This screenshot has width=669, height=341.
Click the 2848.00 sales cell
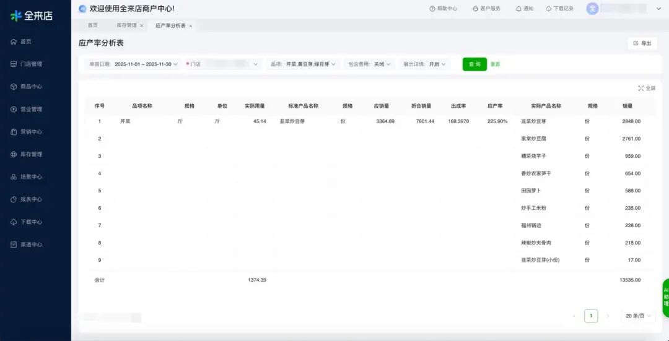click(x=631, y=121)
